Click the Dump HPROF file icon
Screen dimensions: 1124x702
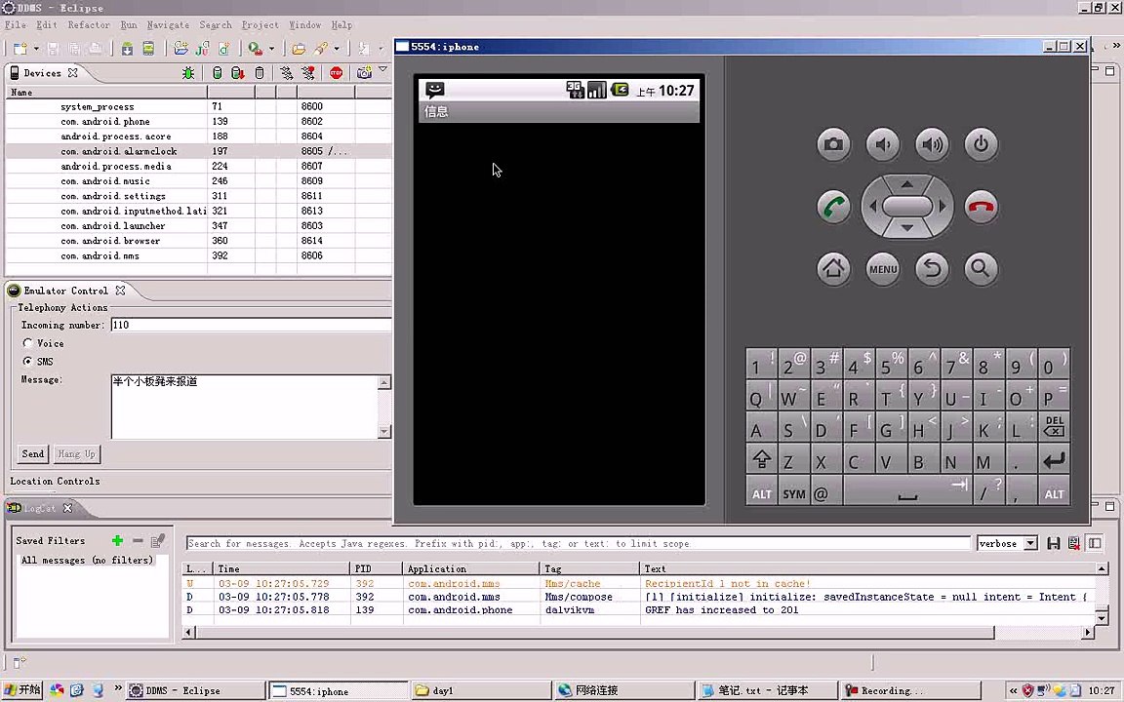(238, 73)
